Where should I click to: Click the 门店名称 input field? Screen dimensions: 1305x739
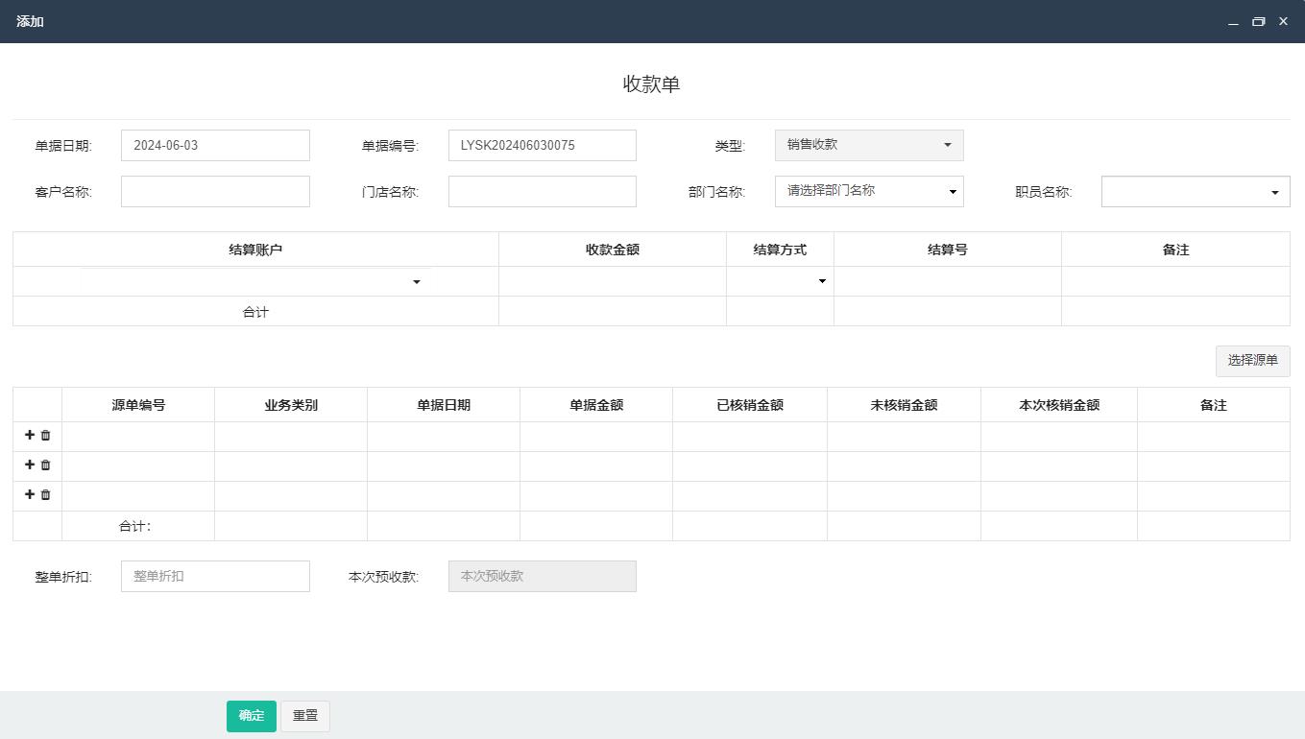click(542, 192)
